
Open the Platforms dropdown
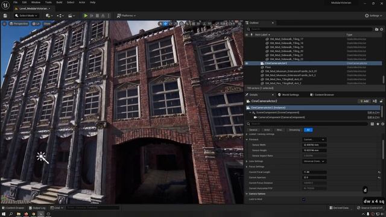click(126, 16)
